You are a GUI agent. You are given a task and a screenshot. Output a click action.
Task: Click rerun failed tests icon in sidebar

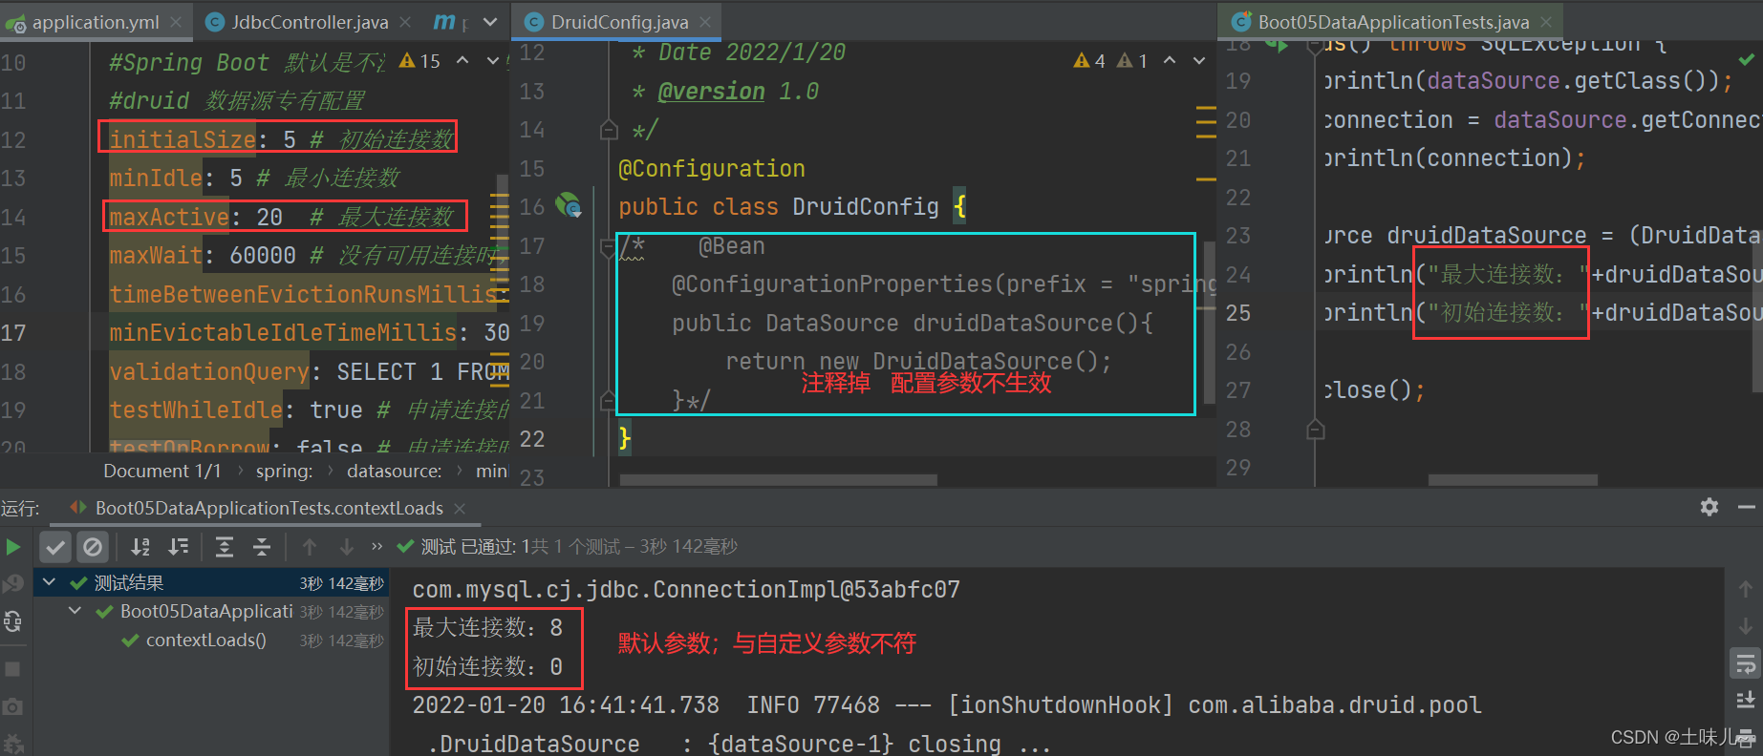[13, 583]
